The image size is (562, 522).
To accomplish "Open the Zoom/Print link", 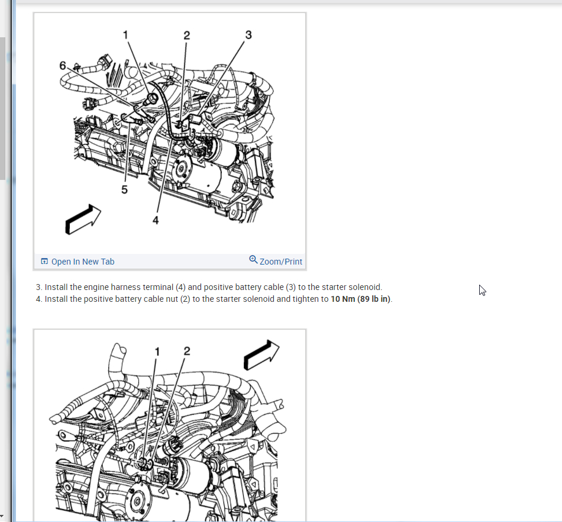I will point(280,262).
